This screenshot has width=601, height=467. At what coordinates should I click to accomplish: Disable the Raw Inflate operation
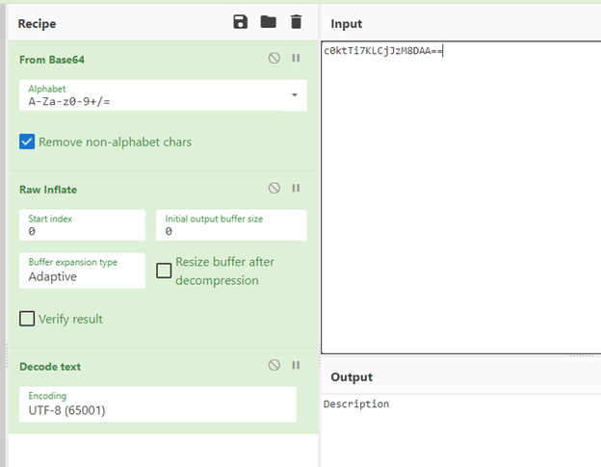coord(274,188)
